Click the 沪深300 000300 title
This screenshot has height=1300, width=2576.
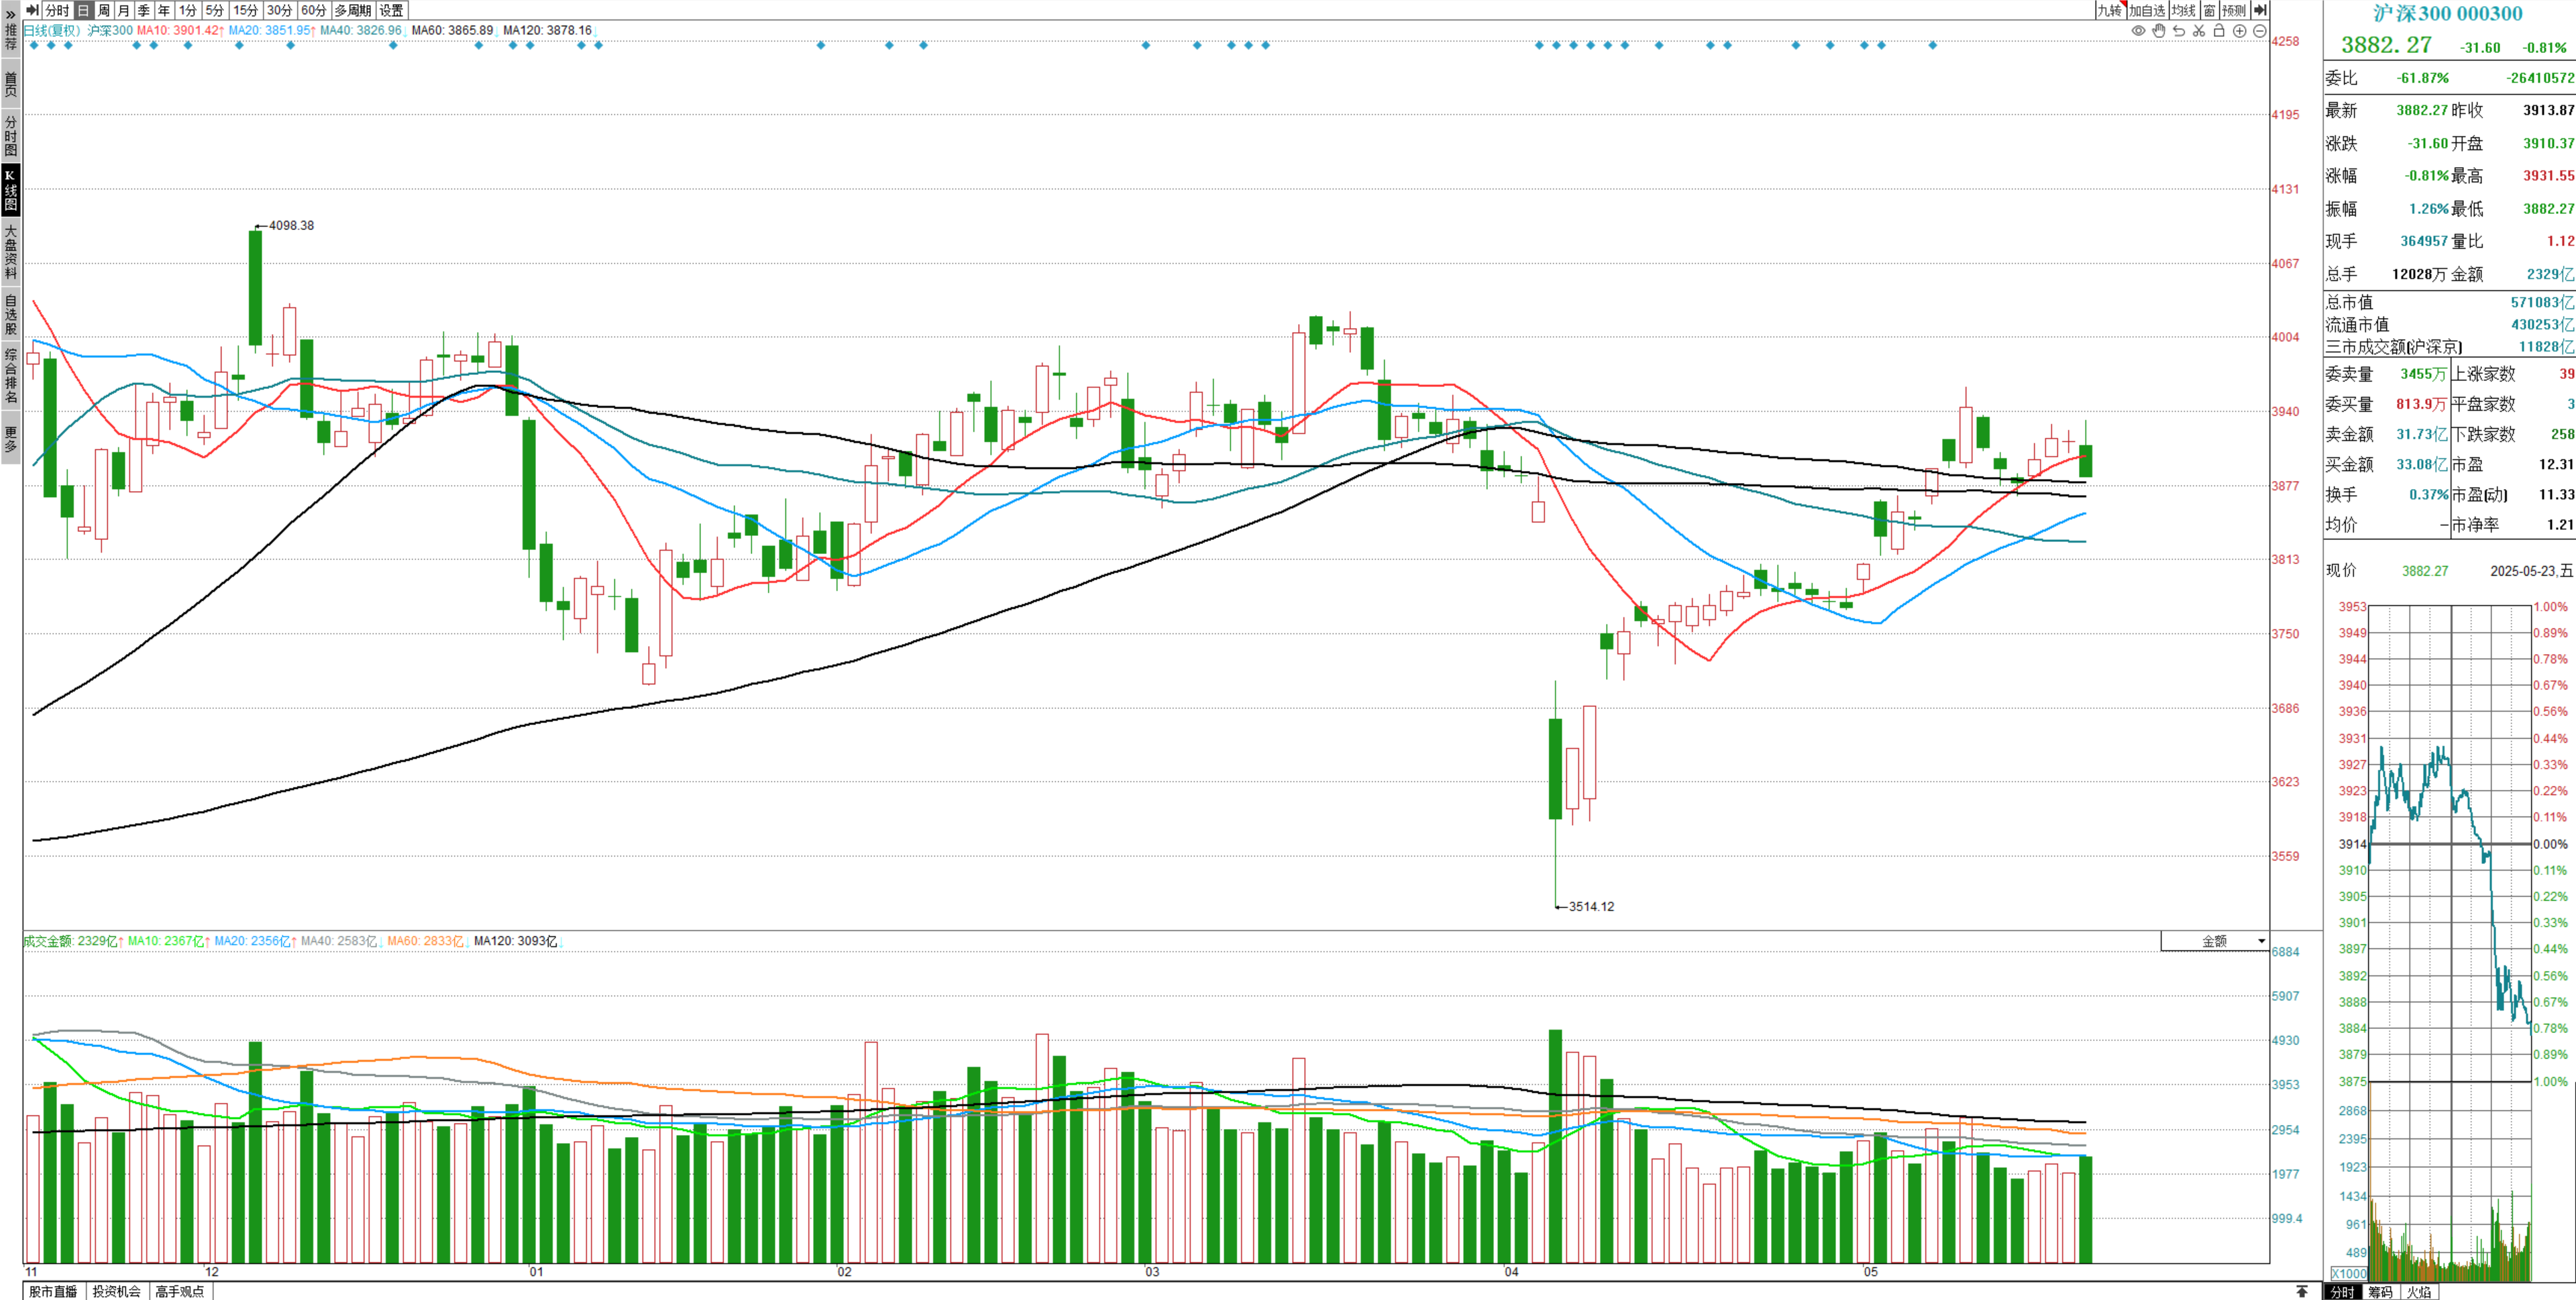pyautogui.click(x=2448, y=13)
